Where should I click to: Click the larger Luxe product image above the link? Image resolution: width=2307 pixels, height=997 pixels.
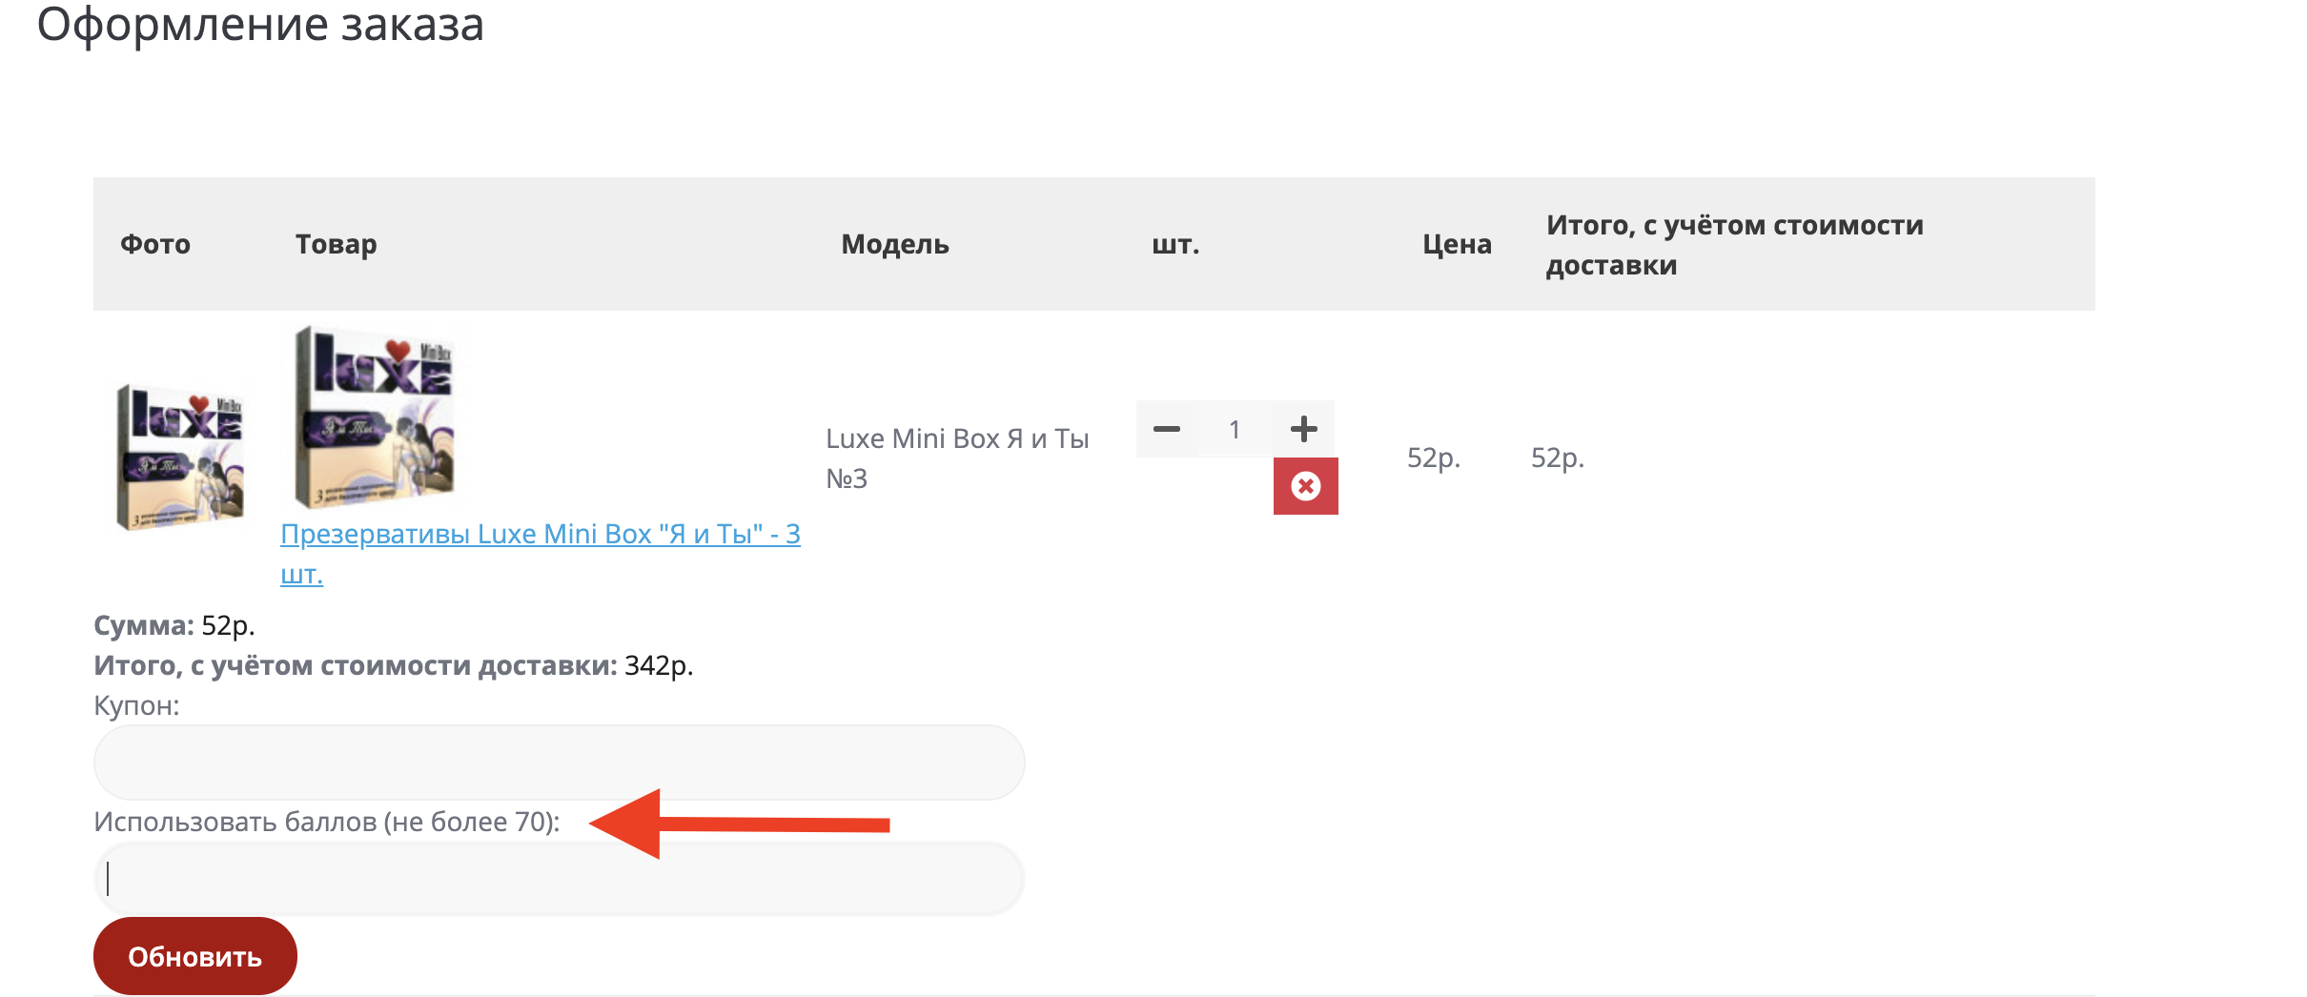coord(375,417)
